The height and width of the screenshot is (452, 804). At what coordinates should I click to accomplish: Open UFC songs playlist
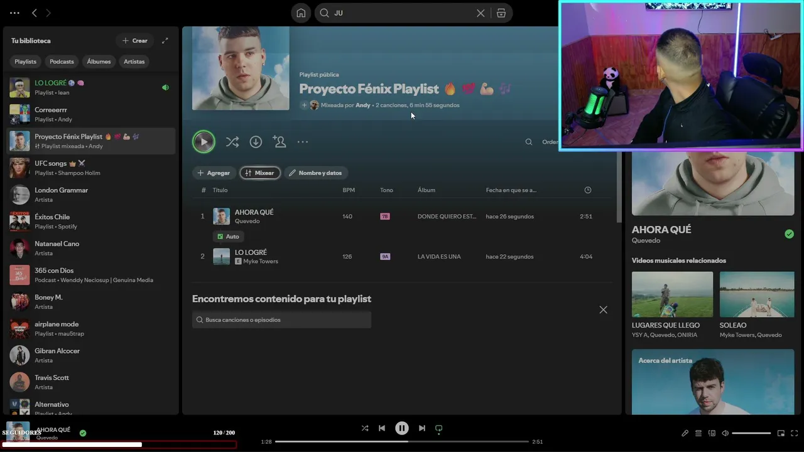pos(91,168)
